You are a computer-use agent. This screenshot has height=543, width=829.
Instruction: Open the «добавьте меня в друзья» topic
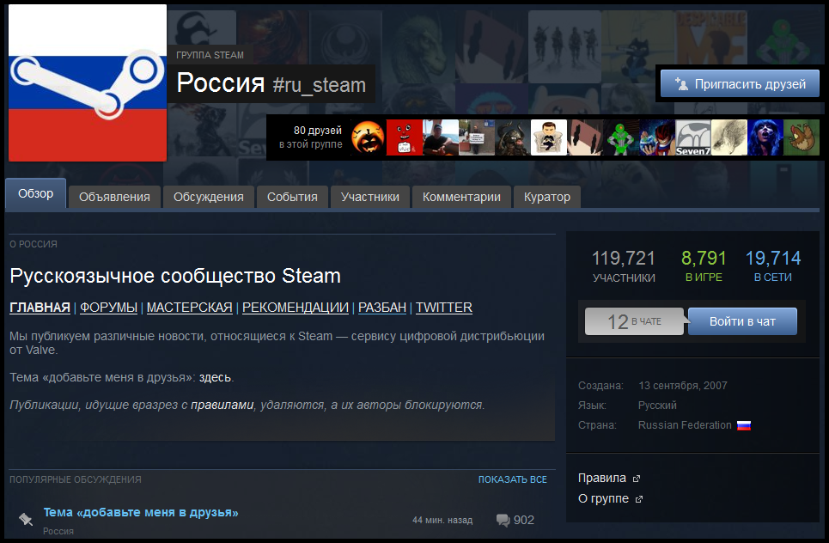point(141,513)
